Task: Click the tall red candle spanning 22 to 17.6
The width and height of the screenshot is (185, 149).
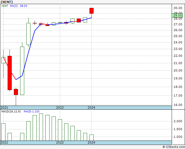Action: 10,73
